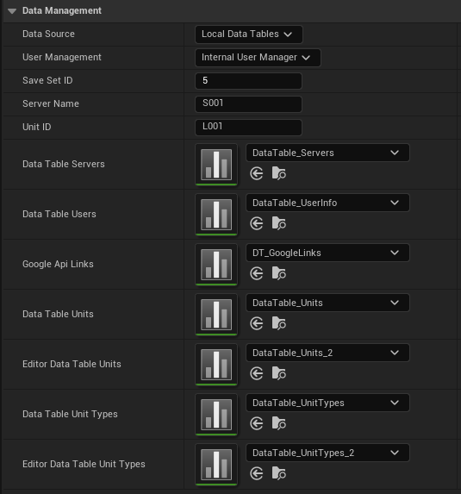Click the Save Set ID field
Screen dimensions: 461x494
click(x=248, y=81)
